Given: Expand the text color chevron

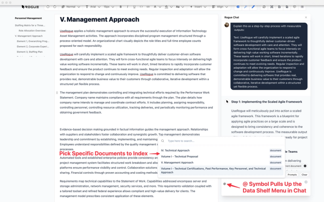Looking at the screenshot, I should [x=160, y=7].
